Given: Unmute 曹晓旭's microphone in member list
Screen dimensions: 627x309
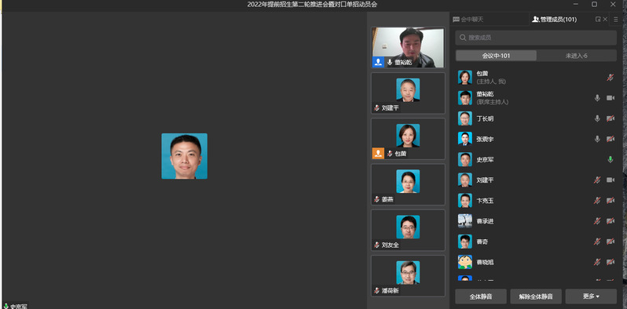Looking at the screenshot, I should [x=597, y=262].
